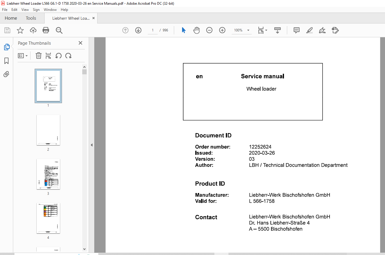This screenshot has height=255, width=385.
Task: Go to next page arrow
Action: [138, 30]
